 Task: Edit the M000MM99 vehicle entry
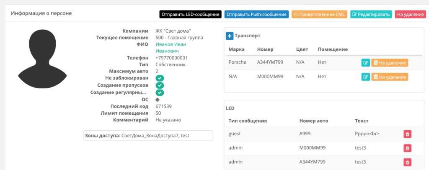coord(365,77)
